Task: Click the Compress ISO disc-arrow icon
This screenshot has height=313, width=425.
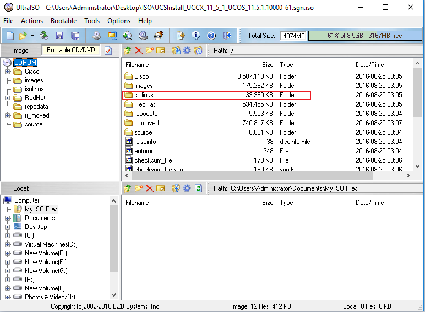Action: coord(127,35)
